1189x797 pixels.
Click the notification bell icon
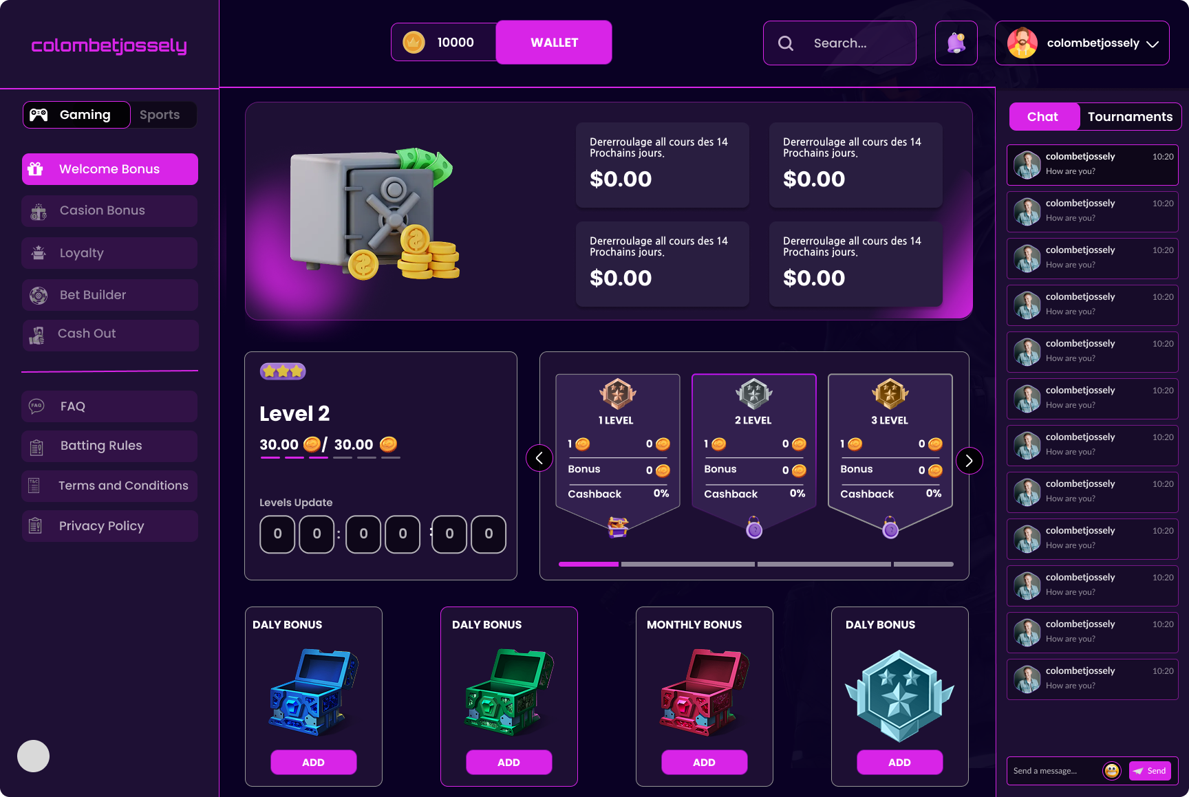(956, 43)
